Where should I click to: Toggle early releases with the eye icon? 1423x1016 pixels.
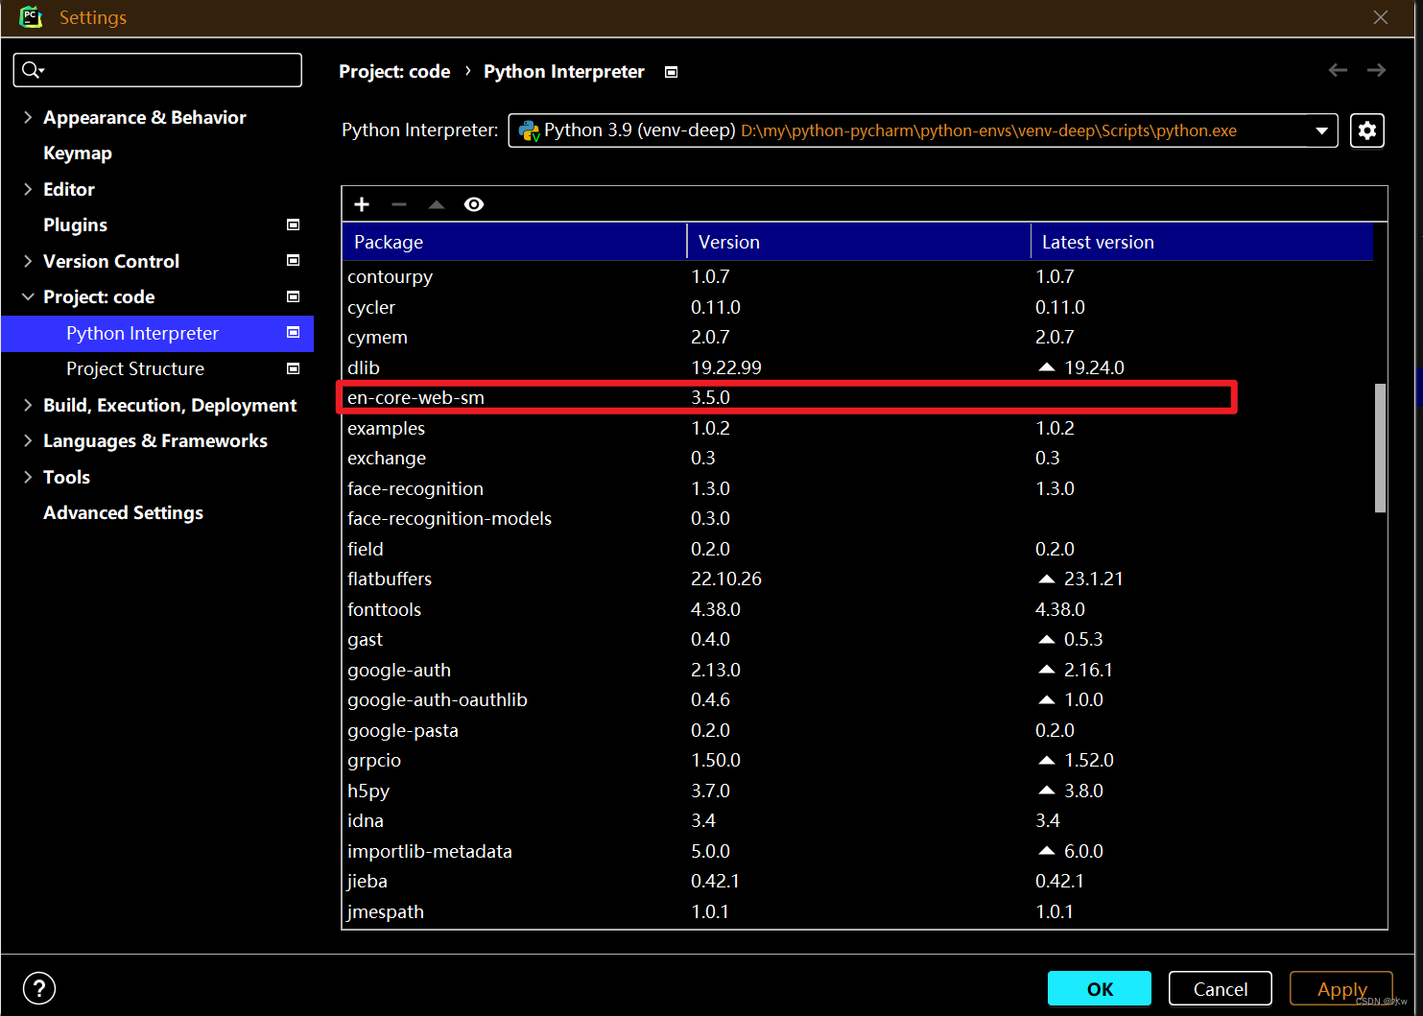click(x=474, y=203)
